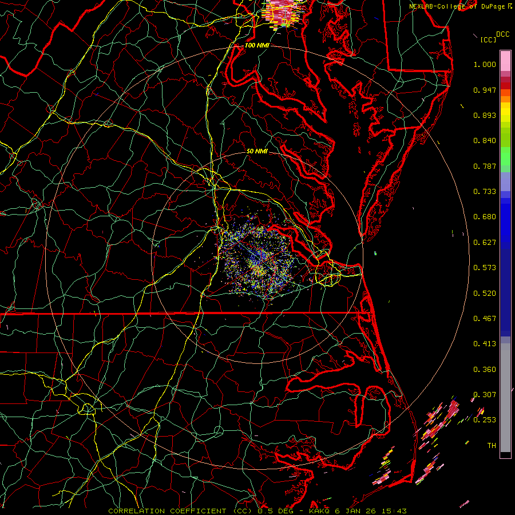Click the pink echo patch at the top edge

282,15
